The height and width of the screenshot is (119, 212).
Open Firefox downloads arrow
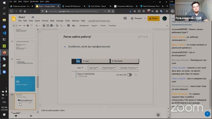(130, 11)
